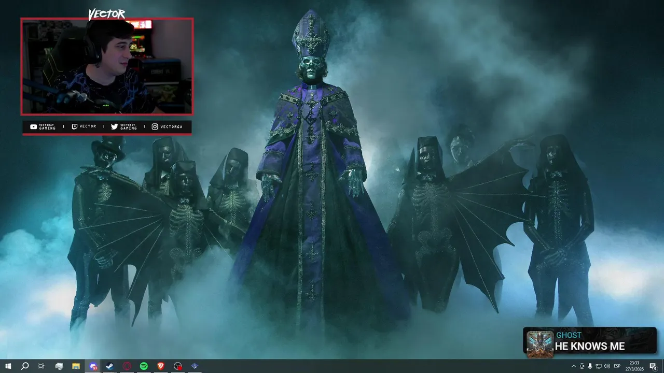Open network status tray icon
Viewport: 664px width, 373px height.
tap(599, 366)
